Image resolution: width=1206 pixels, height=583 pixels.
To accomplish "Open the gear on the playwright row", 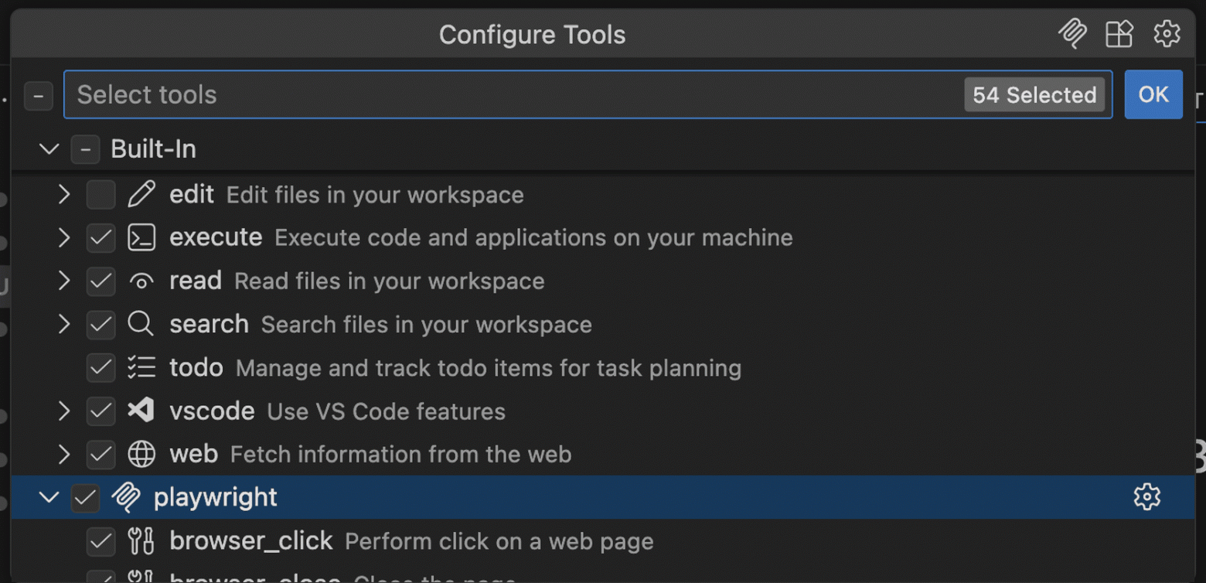I will [1147, 498].
